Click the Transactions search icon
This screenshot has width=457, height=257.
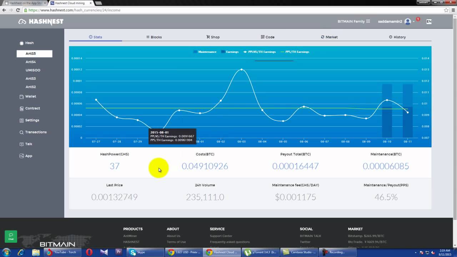pyautogui.click(x=21, y=132)
